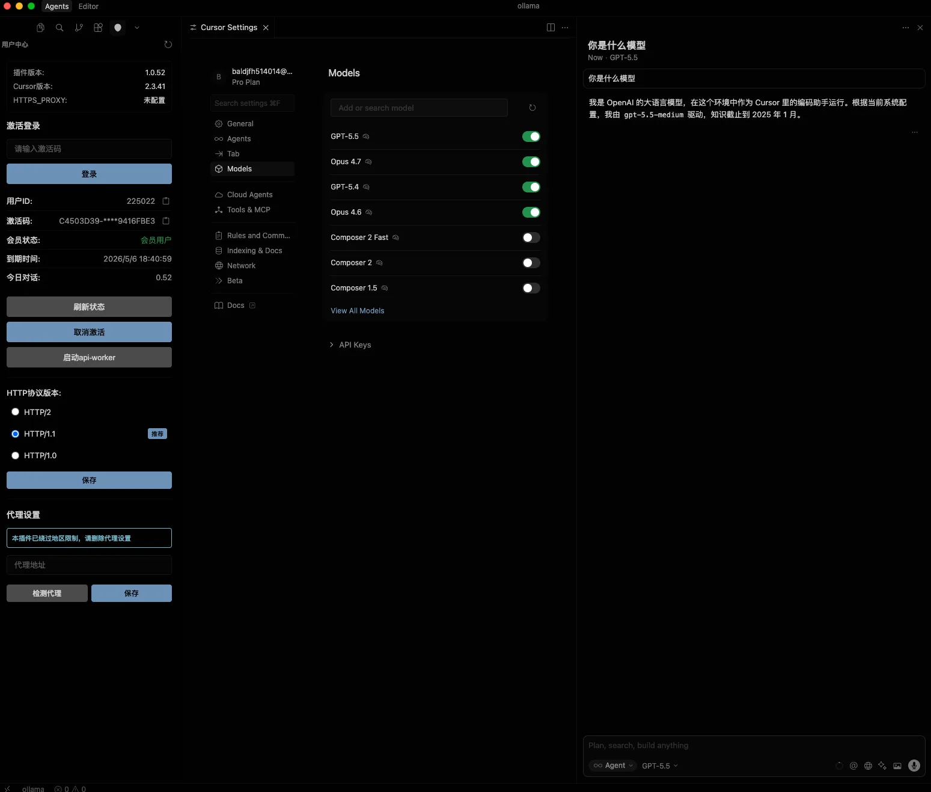The height and width of the screenshot is (792, 931).
Task: Open Network settings section
Action: pyautogui.click(x=252, y=266)
